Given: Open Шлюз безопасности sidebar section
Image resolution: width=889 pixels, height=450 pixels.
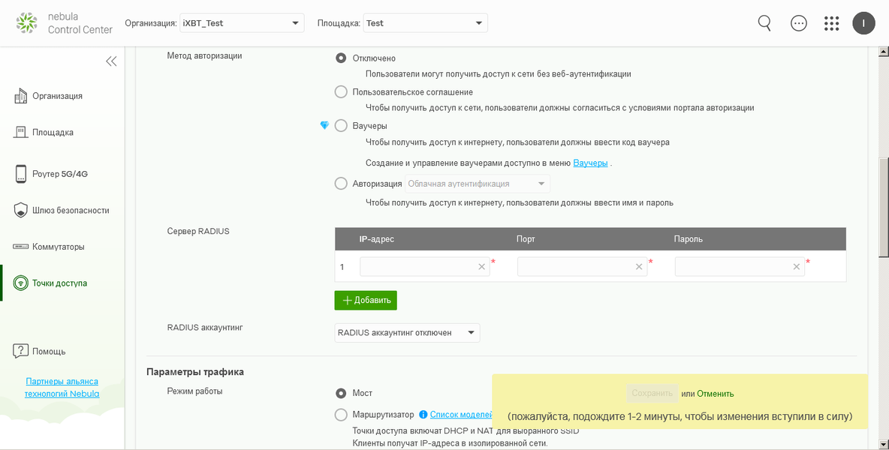Looking at the screenshot, I should tap(71, 211).
